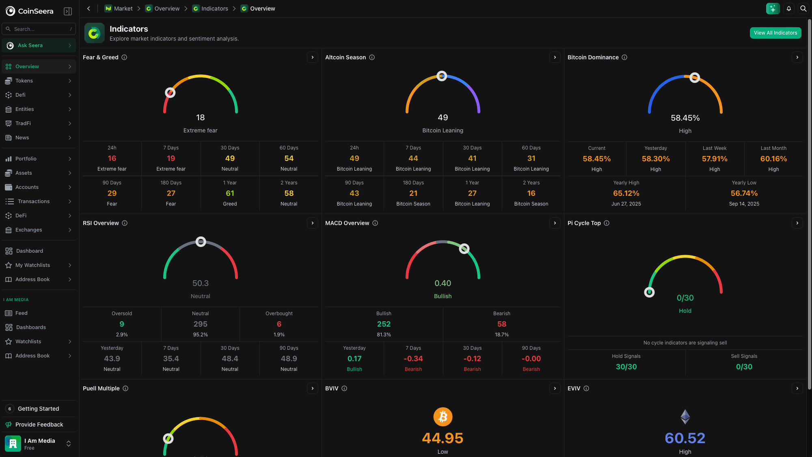
Task: Click the Yearly High 65.12% value
Action: pos(626,193)
